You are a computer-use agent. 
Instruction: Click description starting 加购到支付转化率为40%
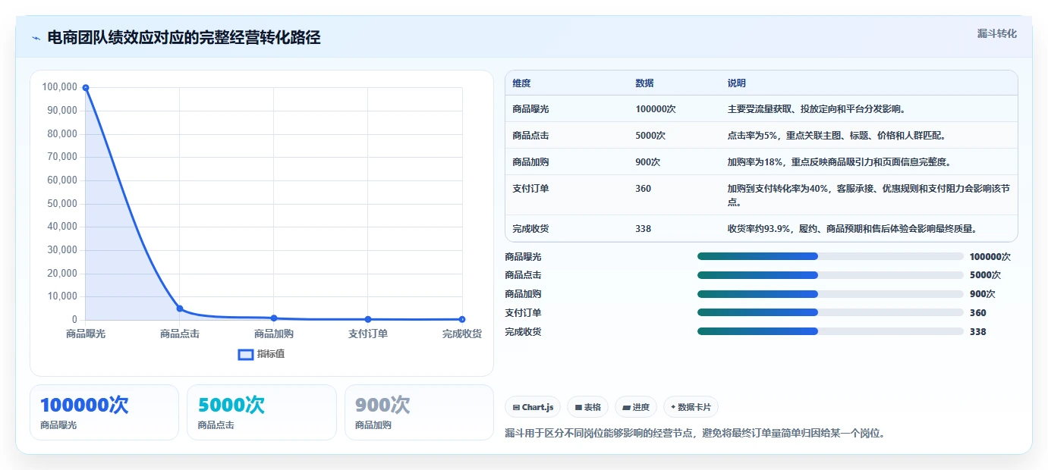(x=869, y=196)
